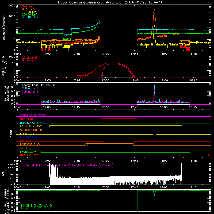214x214 pixels.
Task: Select the 12-25 keV legend label
Action: click(29, 12)
